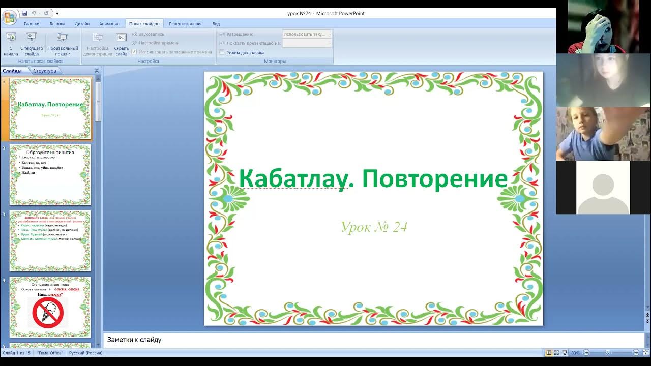Screen dimensions: 651x366
Task: Select the Слайды pane tab
Action: pos(14,71)
